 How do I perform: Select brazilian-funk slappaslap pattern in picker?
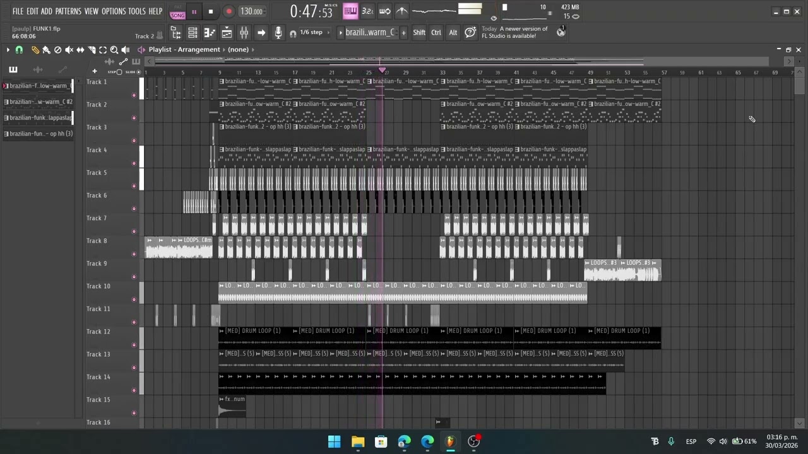tap(38, 118)
